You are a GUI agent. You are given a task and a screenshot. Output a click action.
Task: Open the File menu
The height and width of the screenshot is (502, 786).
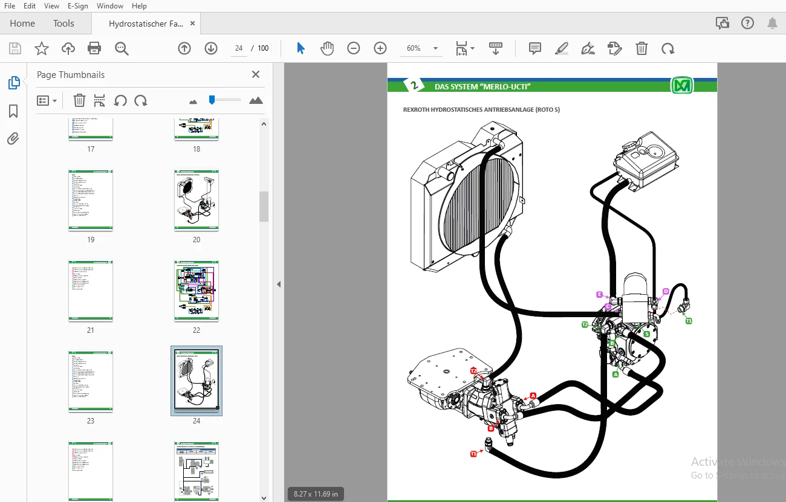click(10, 6)
